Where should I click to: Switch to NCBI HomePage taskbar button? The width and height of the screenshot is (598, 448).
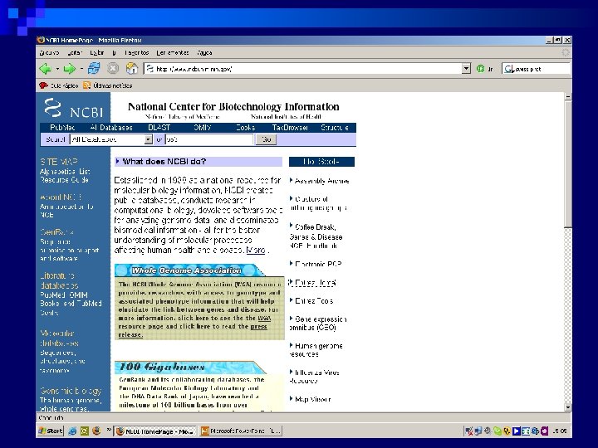(156, 431)
